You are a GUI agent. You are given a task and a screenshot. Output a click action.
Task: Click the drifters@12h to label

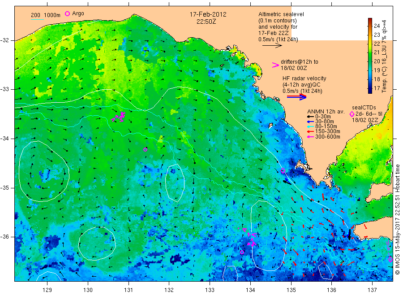click(300, 62)
